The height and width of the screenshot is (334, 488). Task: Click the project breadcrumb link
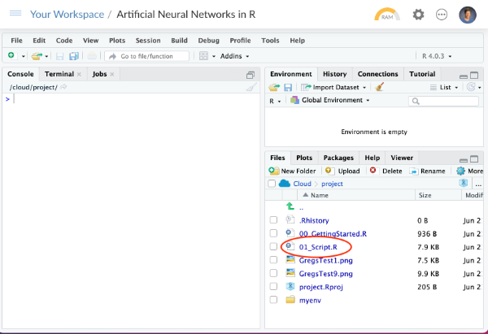(332, 184)
